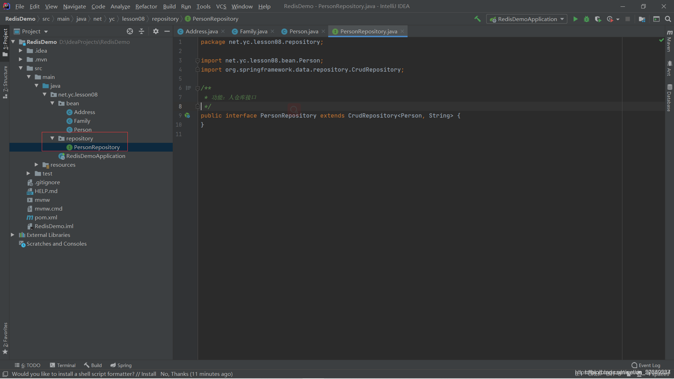This screenshot has width=674, height=379.
Task: Switch to Person.java tab
Action: tap(304, 31)
